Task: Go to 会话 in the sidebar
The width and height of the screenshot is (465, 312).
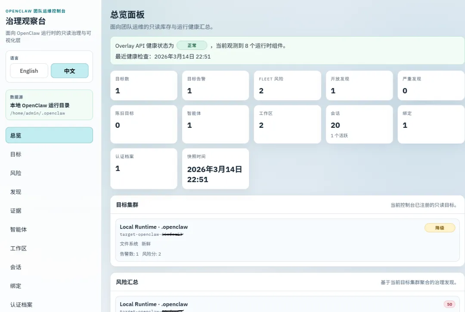Action: pos(49,267)
